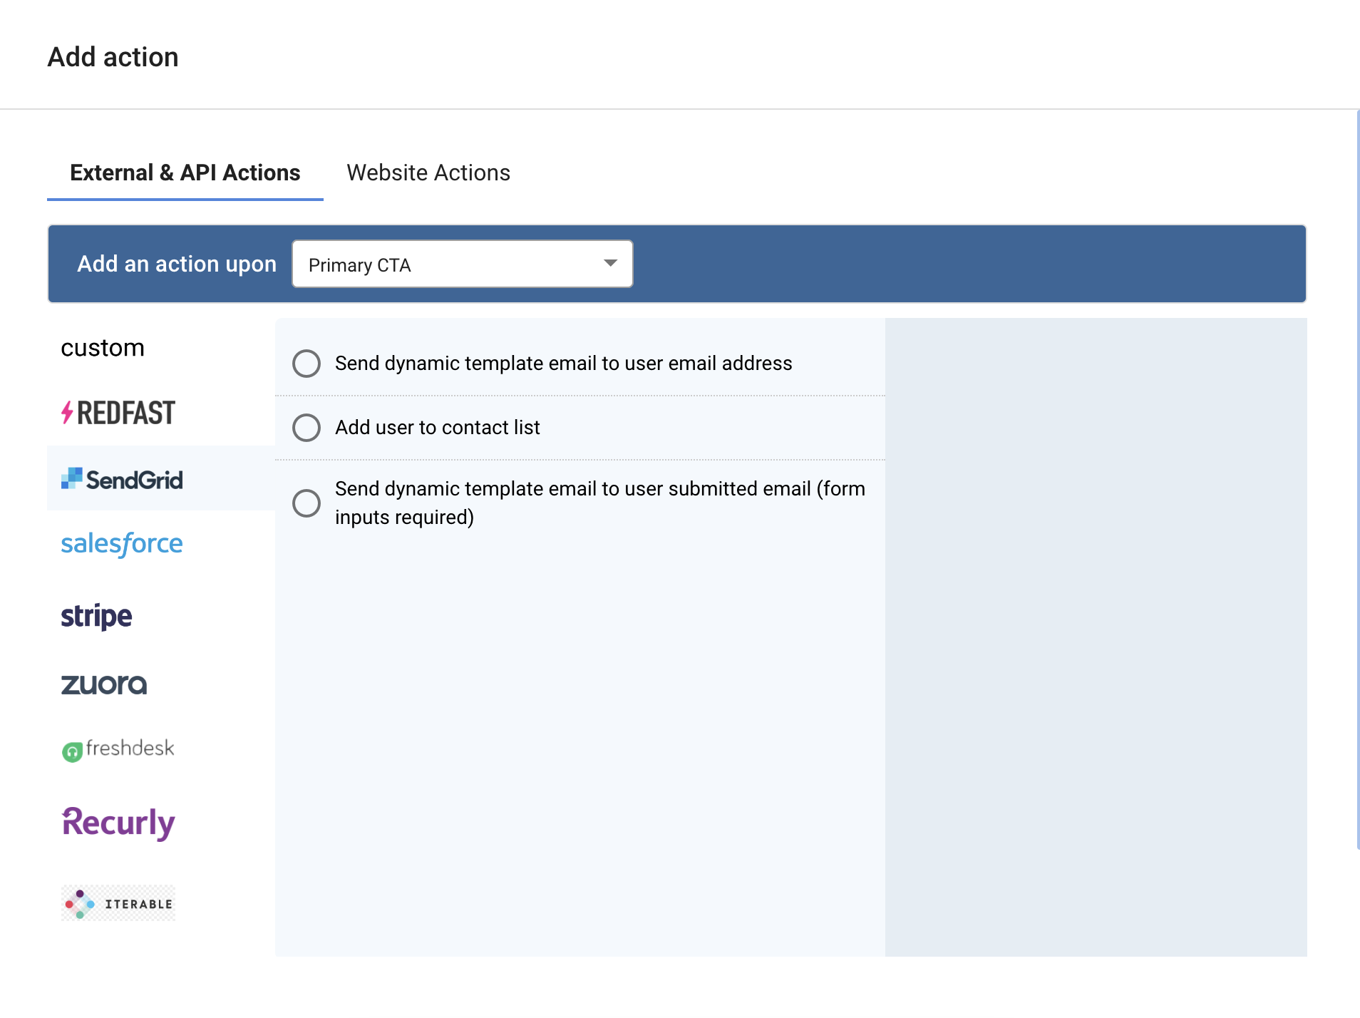This screenshot has width=1360, height=1018.
Task: Select radio for send email to user address
Action: pos(306,364)
